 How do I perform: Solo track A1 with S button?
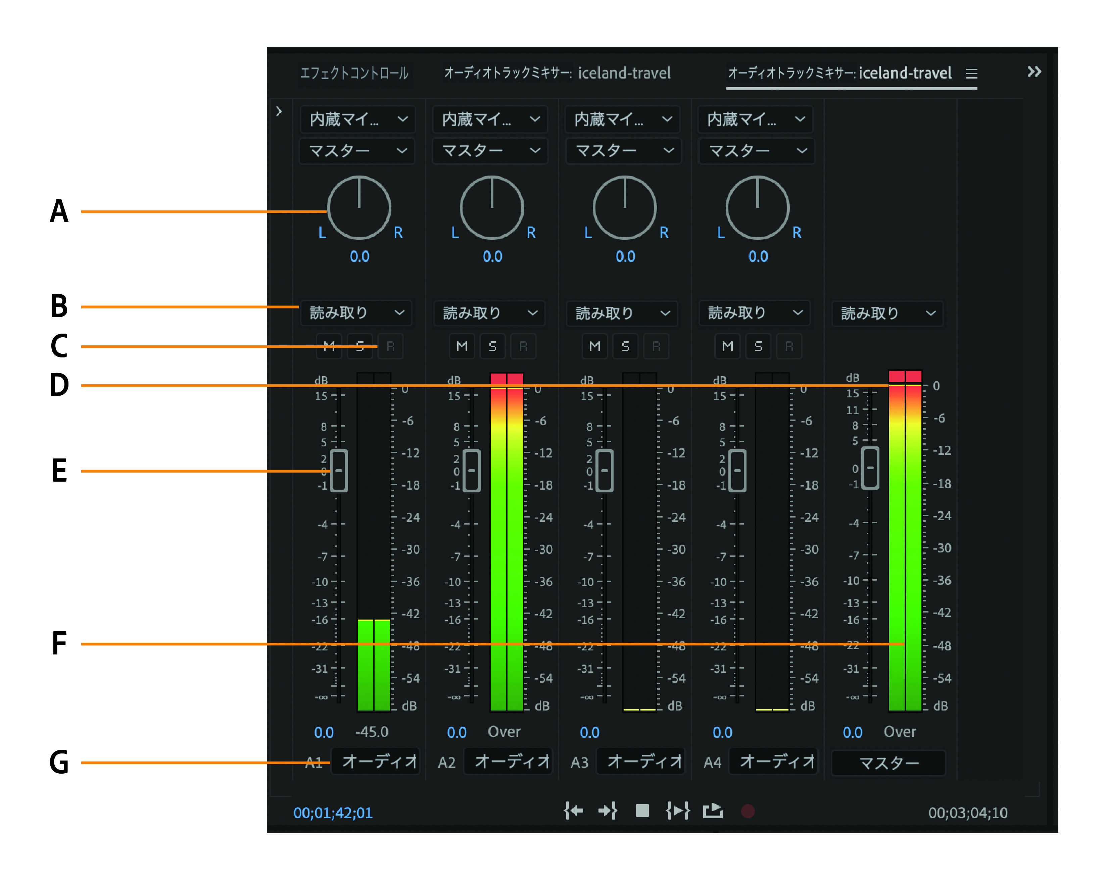tap(359, 346)
